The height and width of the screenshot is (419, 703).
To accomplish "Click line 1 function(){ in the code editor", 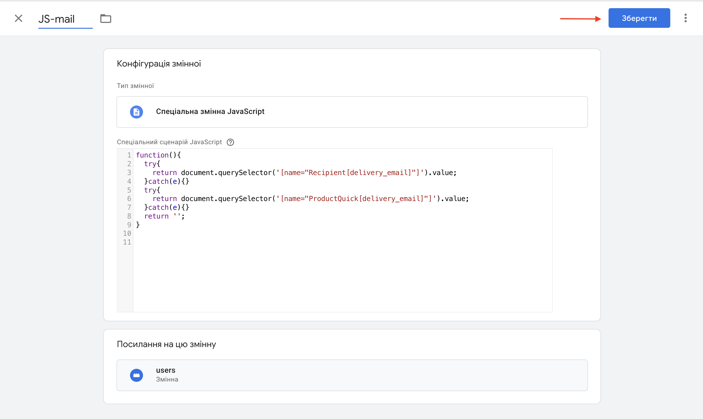I will point(158,155).
